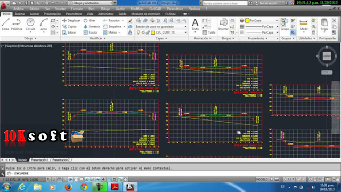341x192 pixels.
Task: Click the Medir (measure) tool
Action: 304,25
